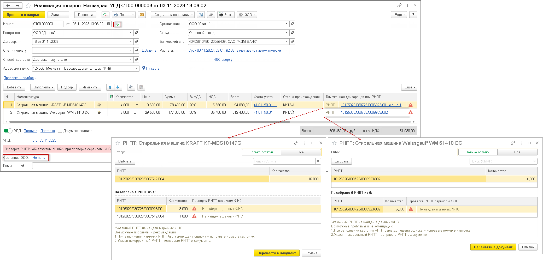Screen dimensions: 543x260
Task: Open calendar picker in date field
Action: click(x=108, y=24)
